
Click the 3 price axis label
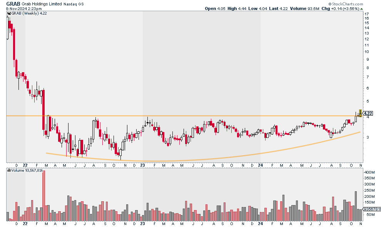tap(368, 138)
